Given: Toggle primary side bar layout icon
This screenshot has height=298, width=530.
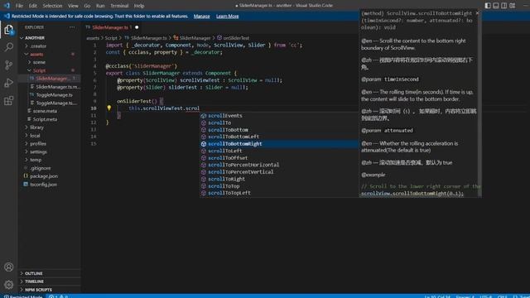Looking at the screenshot, I should coord(488,6).
